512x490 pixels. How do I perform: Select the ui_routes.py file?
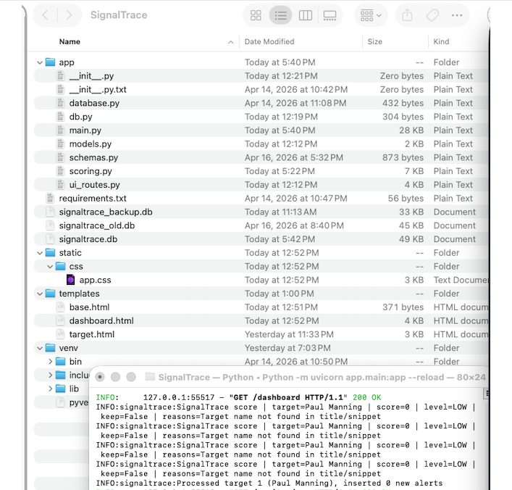(x=261, y=185)
